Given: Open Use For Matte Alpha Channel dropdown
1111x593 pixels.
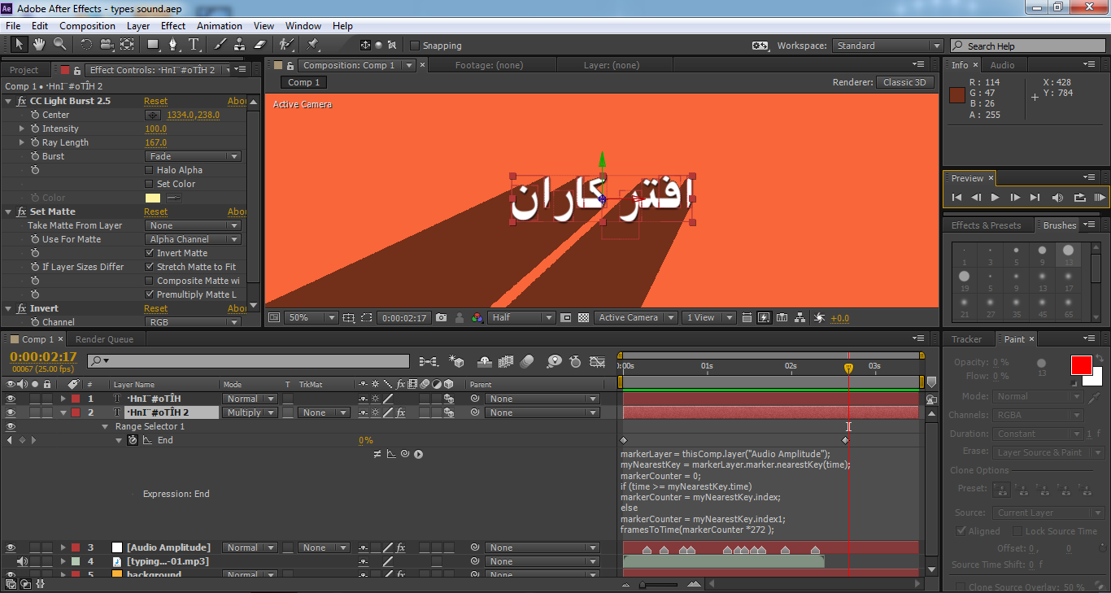Looking at the screenshot, I should pos(194,239).
